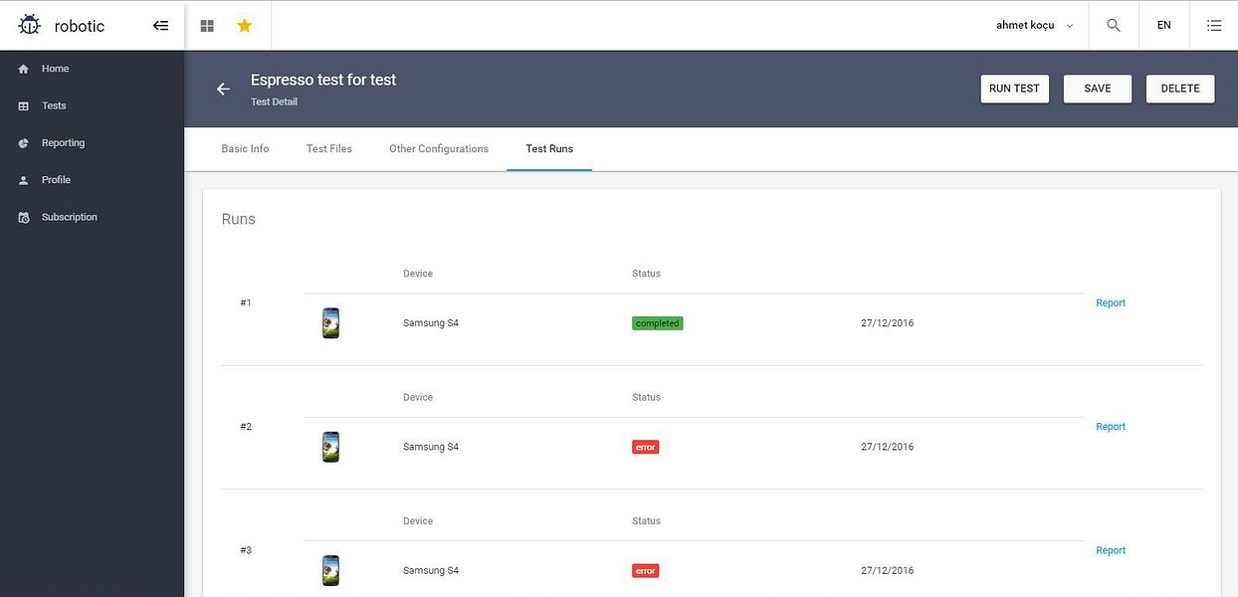Click the #3 run number

click(246, 550)
